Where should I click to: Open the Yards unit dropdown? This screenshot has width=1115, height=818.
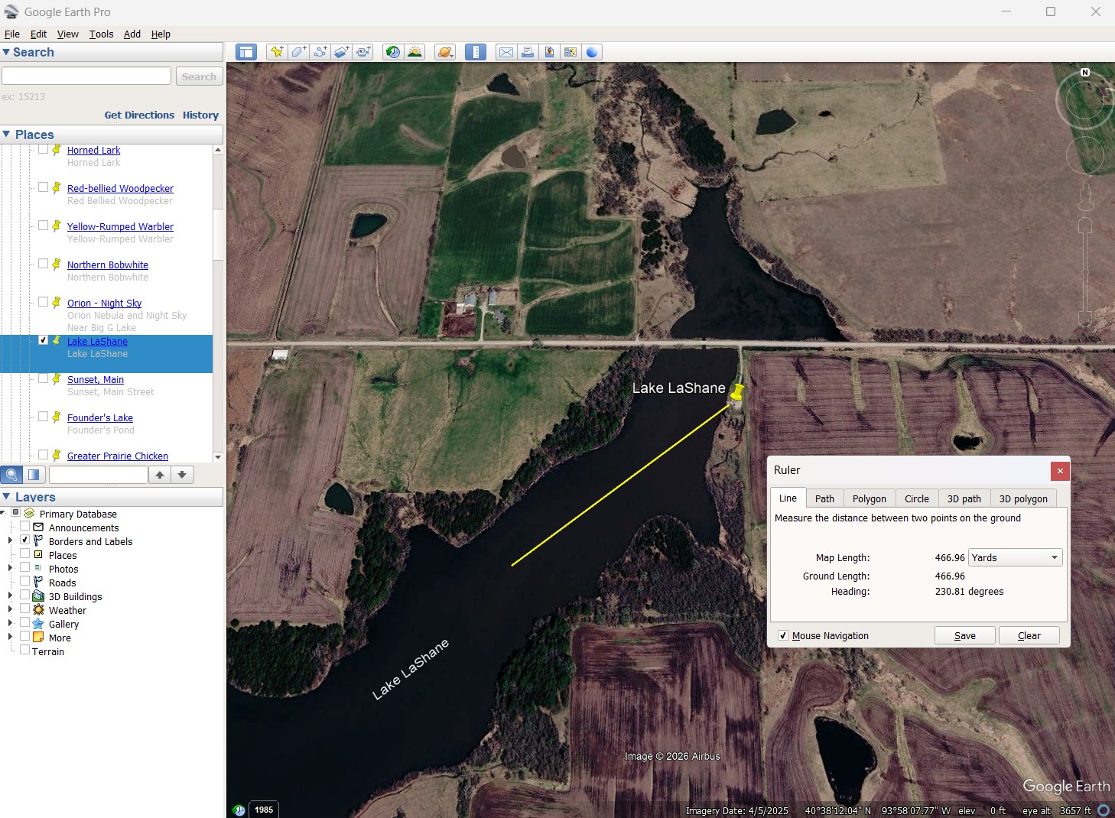[x=1015, y=558]
